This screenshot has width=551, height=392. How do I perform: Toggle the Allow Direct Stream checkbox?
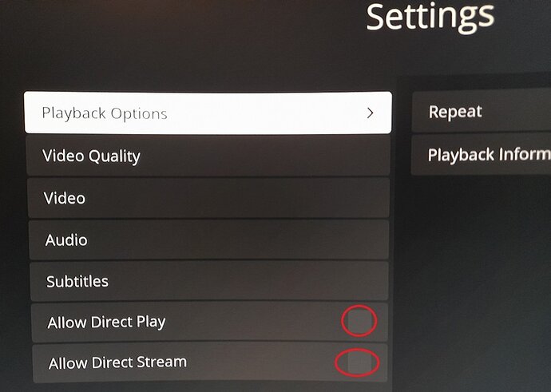tap(359, 362)
